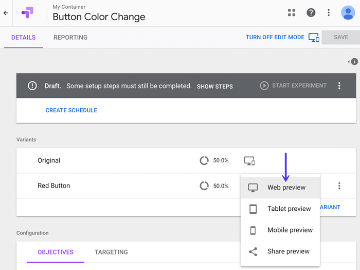Click the Original variant name
This screenshot has width=360, height=270.
coord(49,161)
